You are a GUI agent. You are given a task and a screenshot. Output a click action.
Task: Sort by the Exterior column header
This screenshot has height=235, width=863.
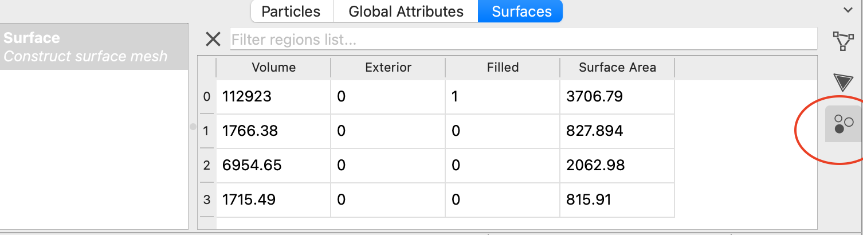(x=388, y=68)
